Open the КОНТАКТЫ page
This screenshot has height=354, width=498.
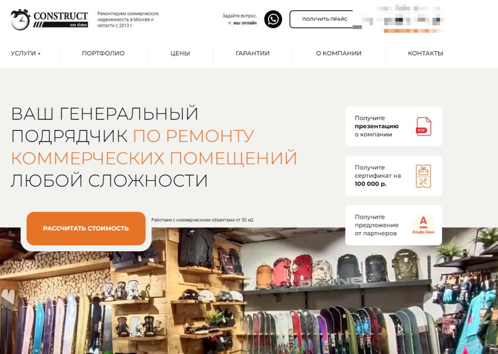coord(425,53)
